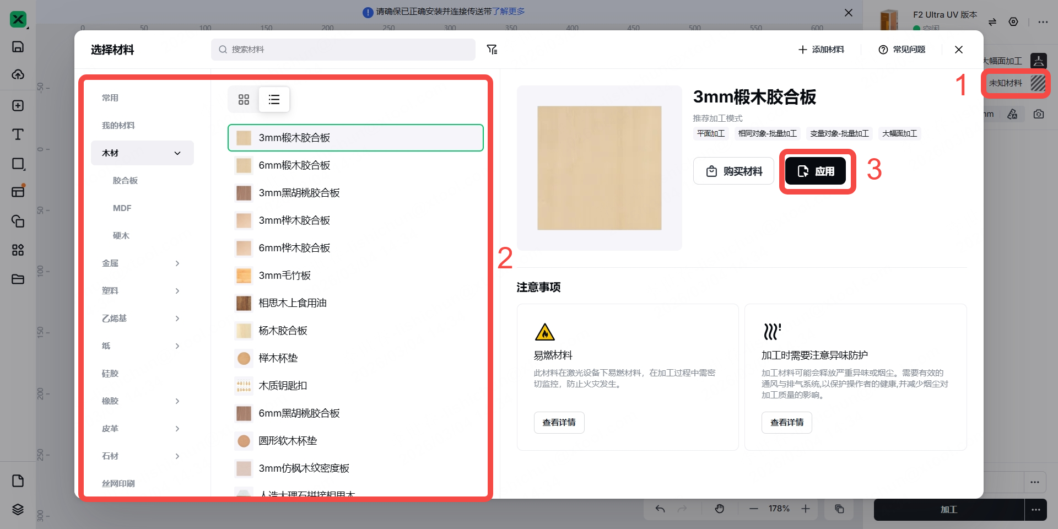Click the 应用 (Apply) button
The height and width of the screenshot is (529, 1058).
tap(816, 171)
